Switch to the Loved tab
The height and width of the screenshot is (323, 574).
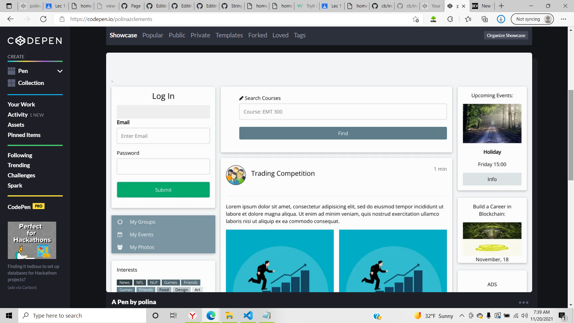(x=280, y=35)
